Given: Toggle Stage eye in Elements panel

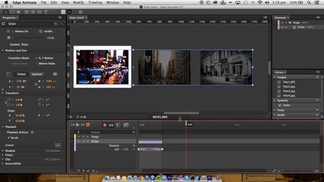Looking at the screenshot, I should coord(282,22).
